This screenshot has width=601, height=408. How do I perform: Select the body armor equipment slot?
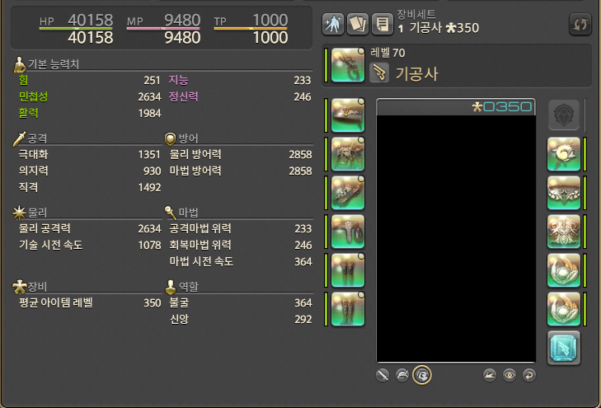[348, 153]
